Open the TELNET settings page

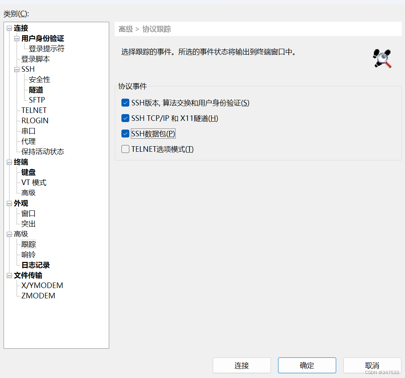point(34,110)
